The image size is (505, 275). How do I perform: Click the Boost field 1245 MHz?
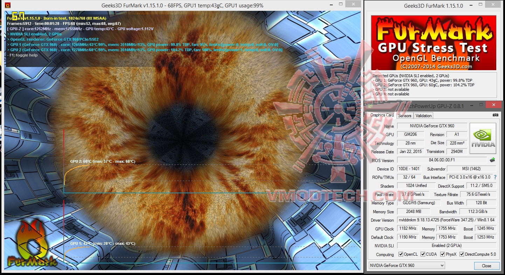point(485,229)
